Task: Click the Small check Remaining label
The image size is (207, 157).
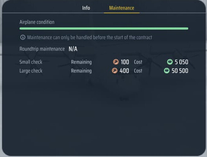Action: point(81,62)
